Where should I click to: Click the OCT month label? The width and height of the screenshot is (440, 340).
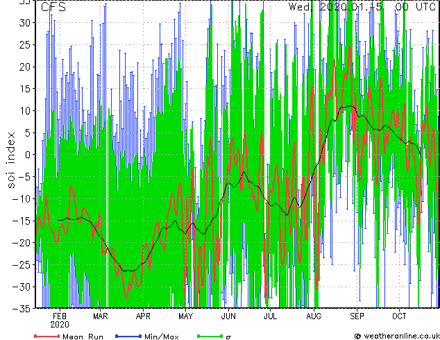399,316
